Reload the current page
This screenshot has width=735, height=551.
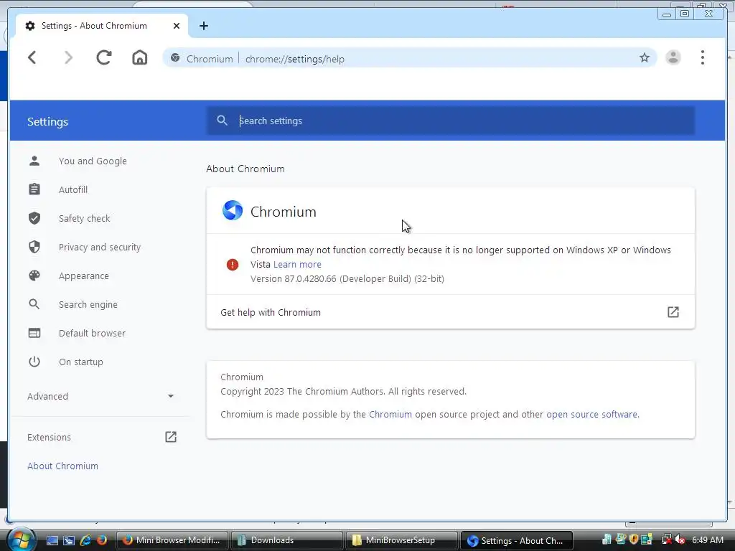(x=104, y=57)
